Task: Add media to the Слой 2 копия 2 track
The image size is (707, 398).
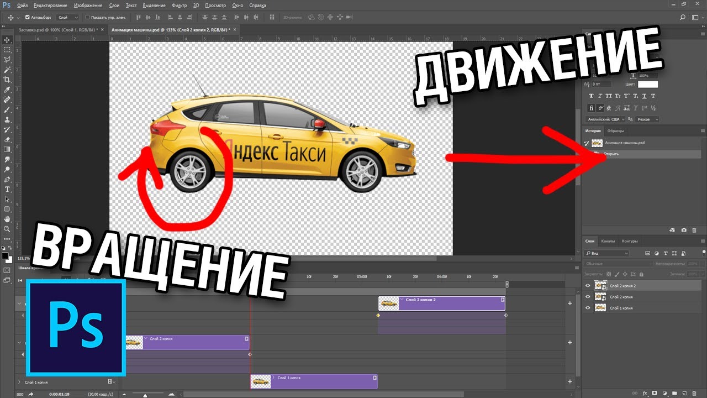Action: click(x=570, y=303)
